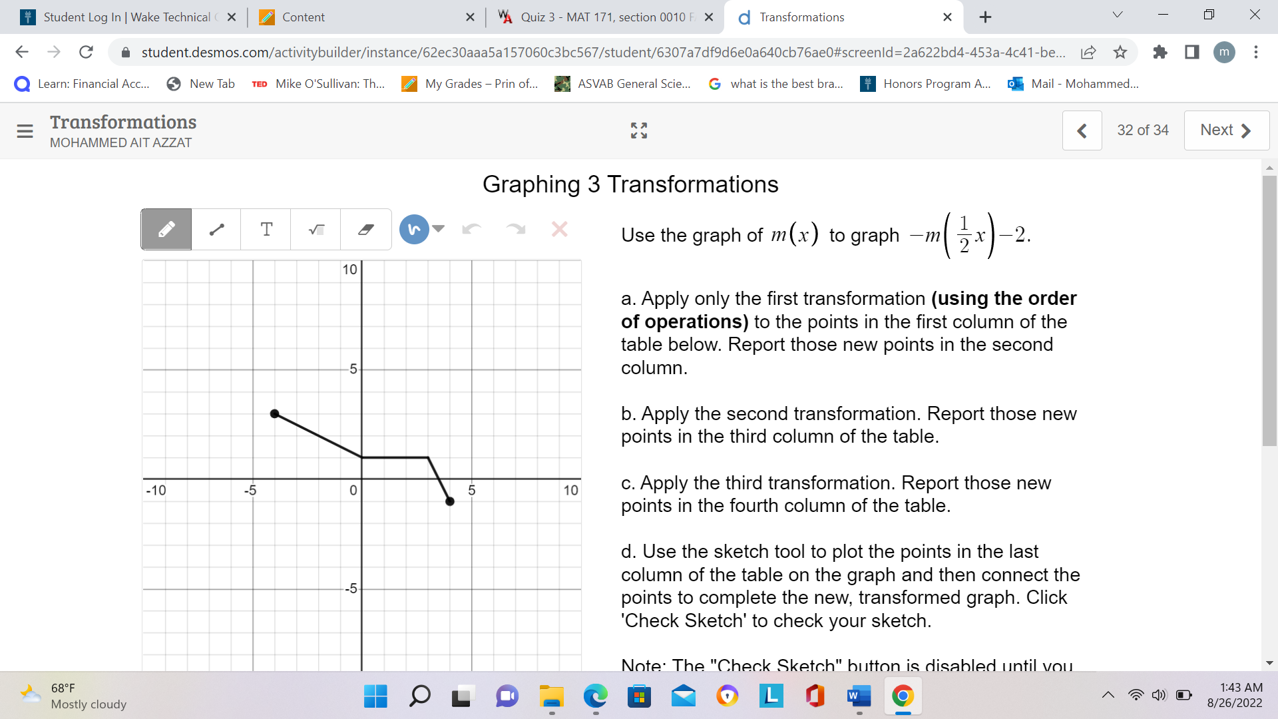Select the Eraser tool

[366, 229]
